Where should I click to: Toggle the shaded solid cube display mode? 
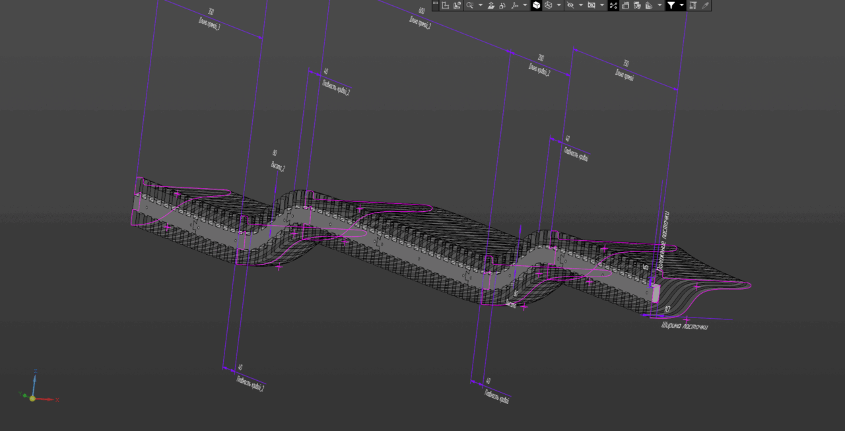537,5
